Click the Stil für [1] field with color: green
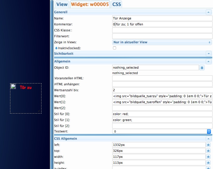This screenshot has width=213, height=169. point(162,120)
